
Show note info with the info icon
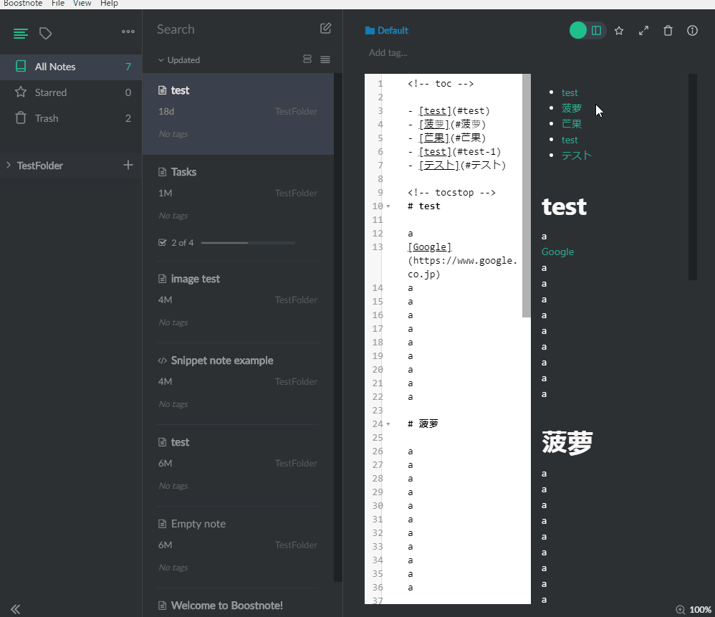click(x=692, y=31)
